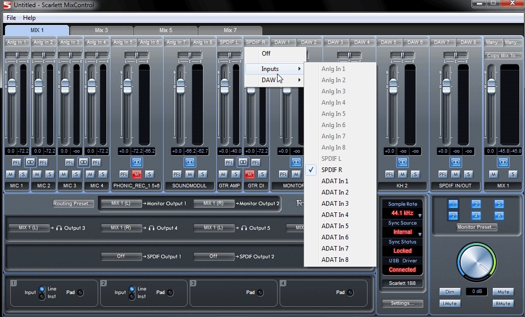Solo the SPDIF IN/OUT channel

[x=468, y=174]
